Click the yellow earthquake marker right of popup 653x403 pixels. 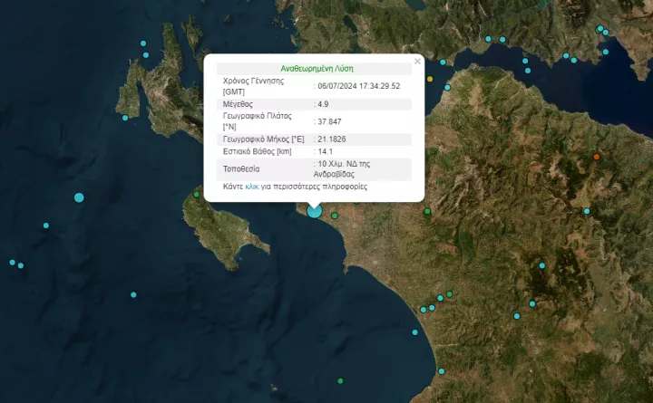(429, 79)
